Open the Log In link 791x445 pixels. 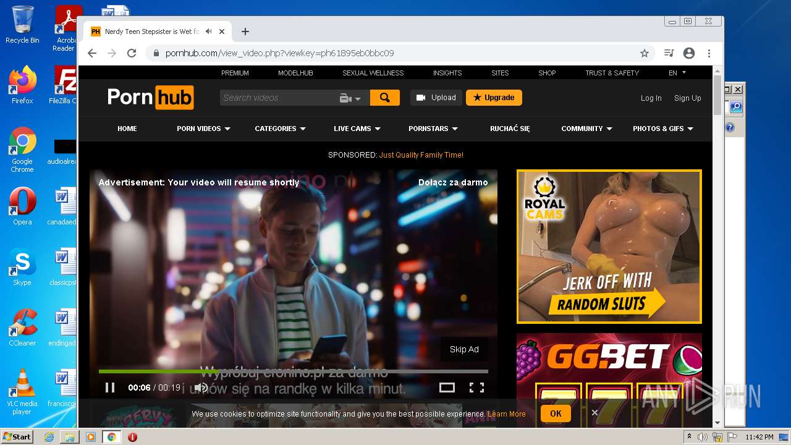(651, 98)
